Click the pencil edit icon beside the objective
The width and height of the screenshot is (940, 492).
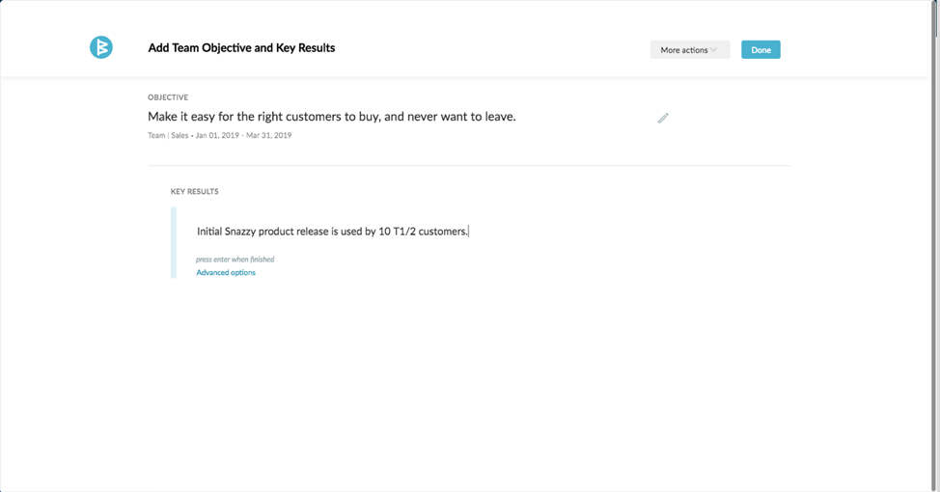pos(663,118)
